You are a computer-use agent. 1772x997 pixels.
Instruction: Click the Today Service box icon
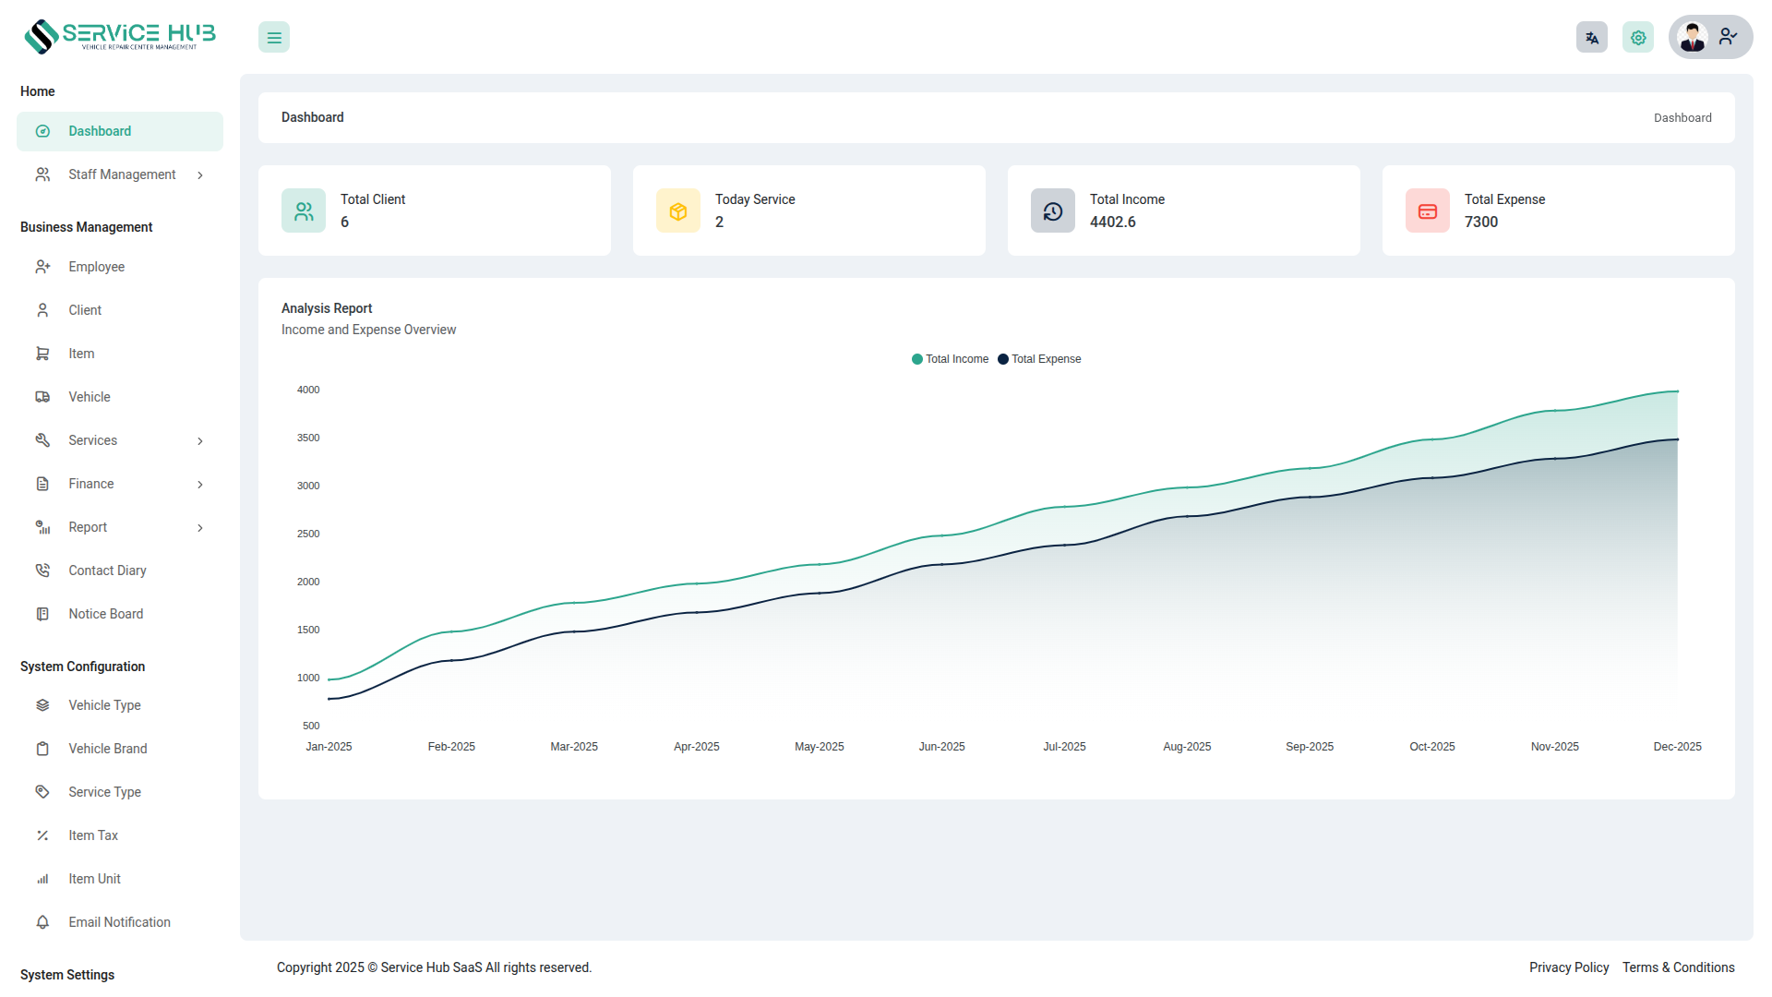678,211
